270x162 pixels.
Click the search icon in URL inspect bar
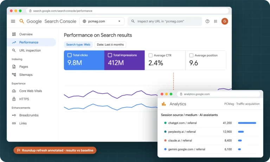point(133,21)
